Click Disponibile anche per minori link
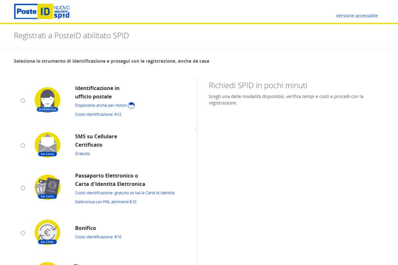The height and width of the screenshot is (265, 398). tap(101, 105)
